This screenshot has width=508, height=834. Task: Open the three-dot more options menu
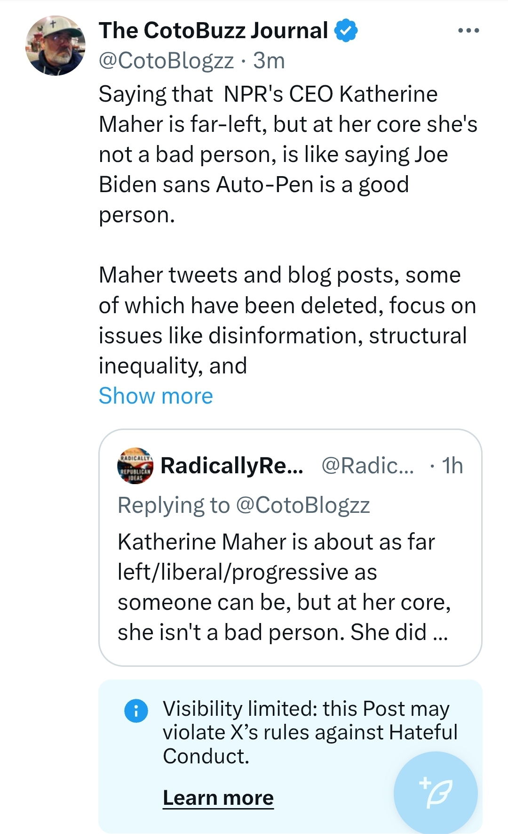(x=468, y=31)
